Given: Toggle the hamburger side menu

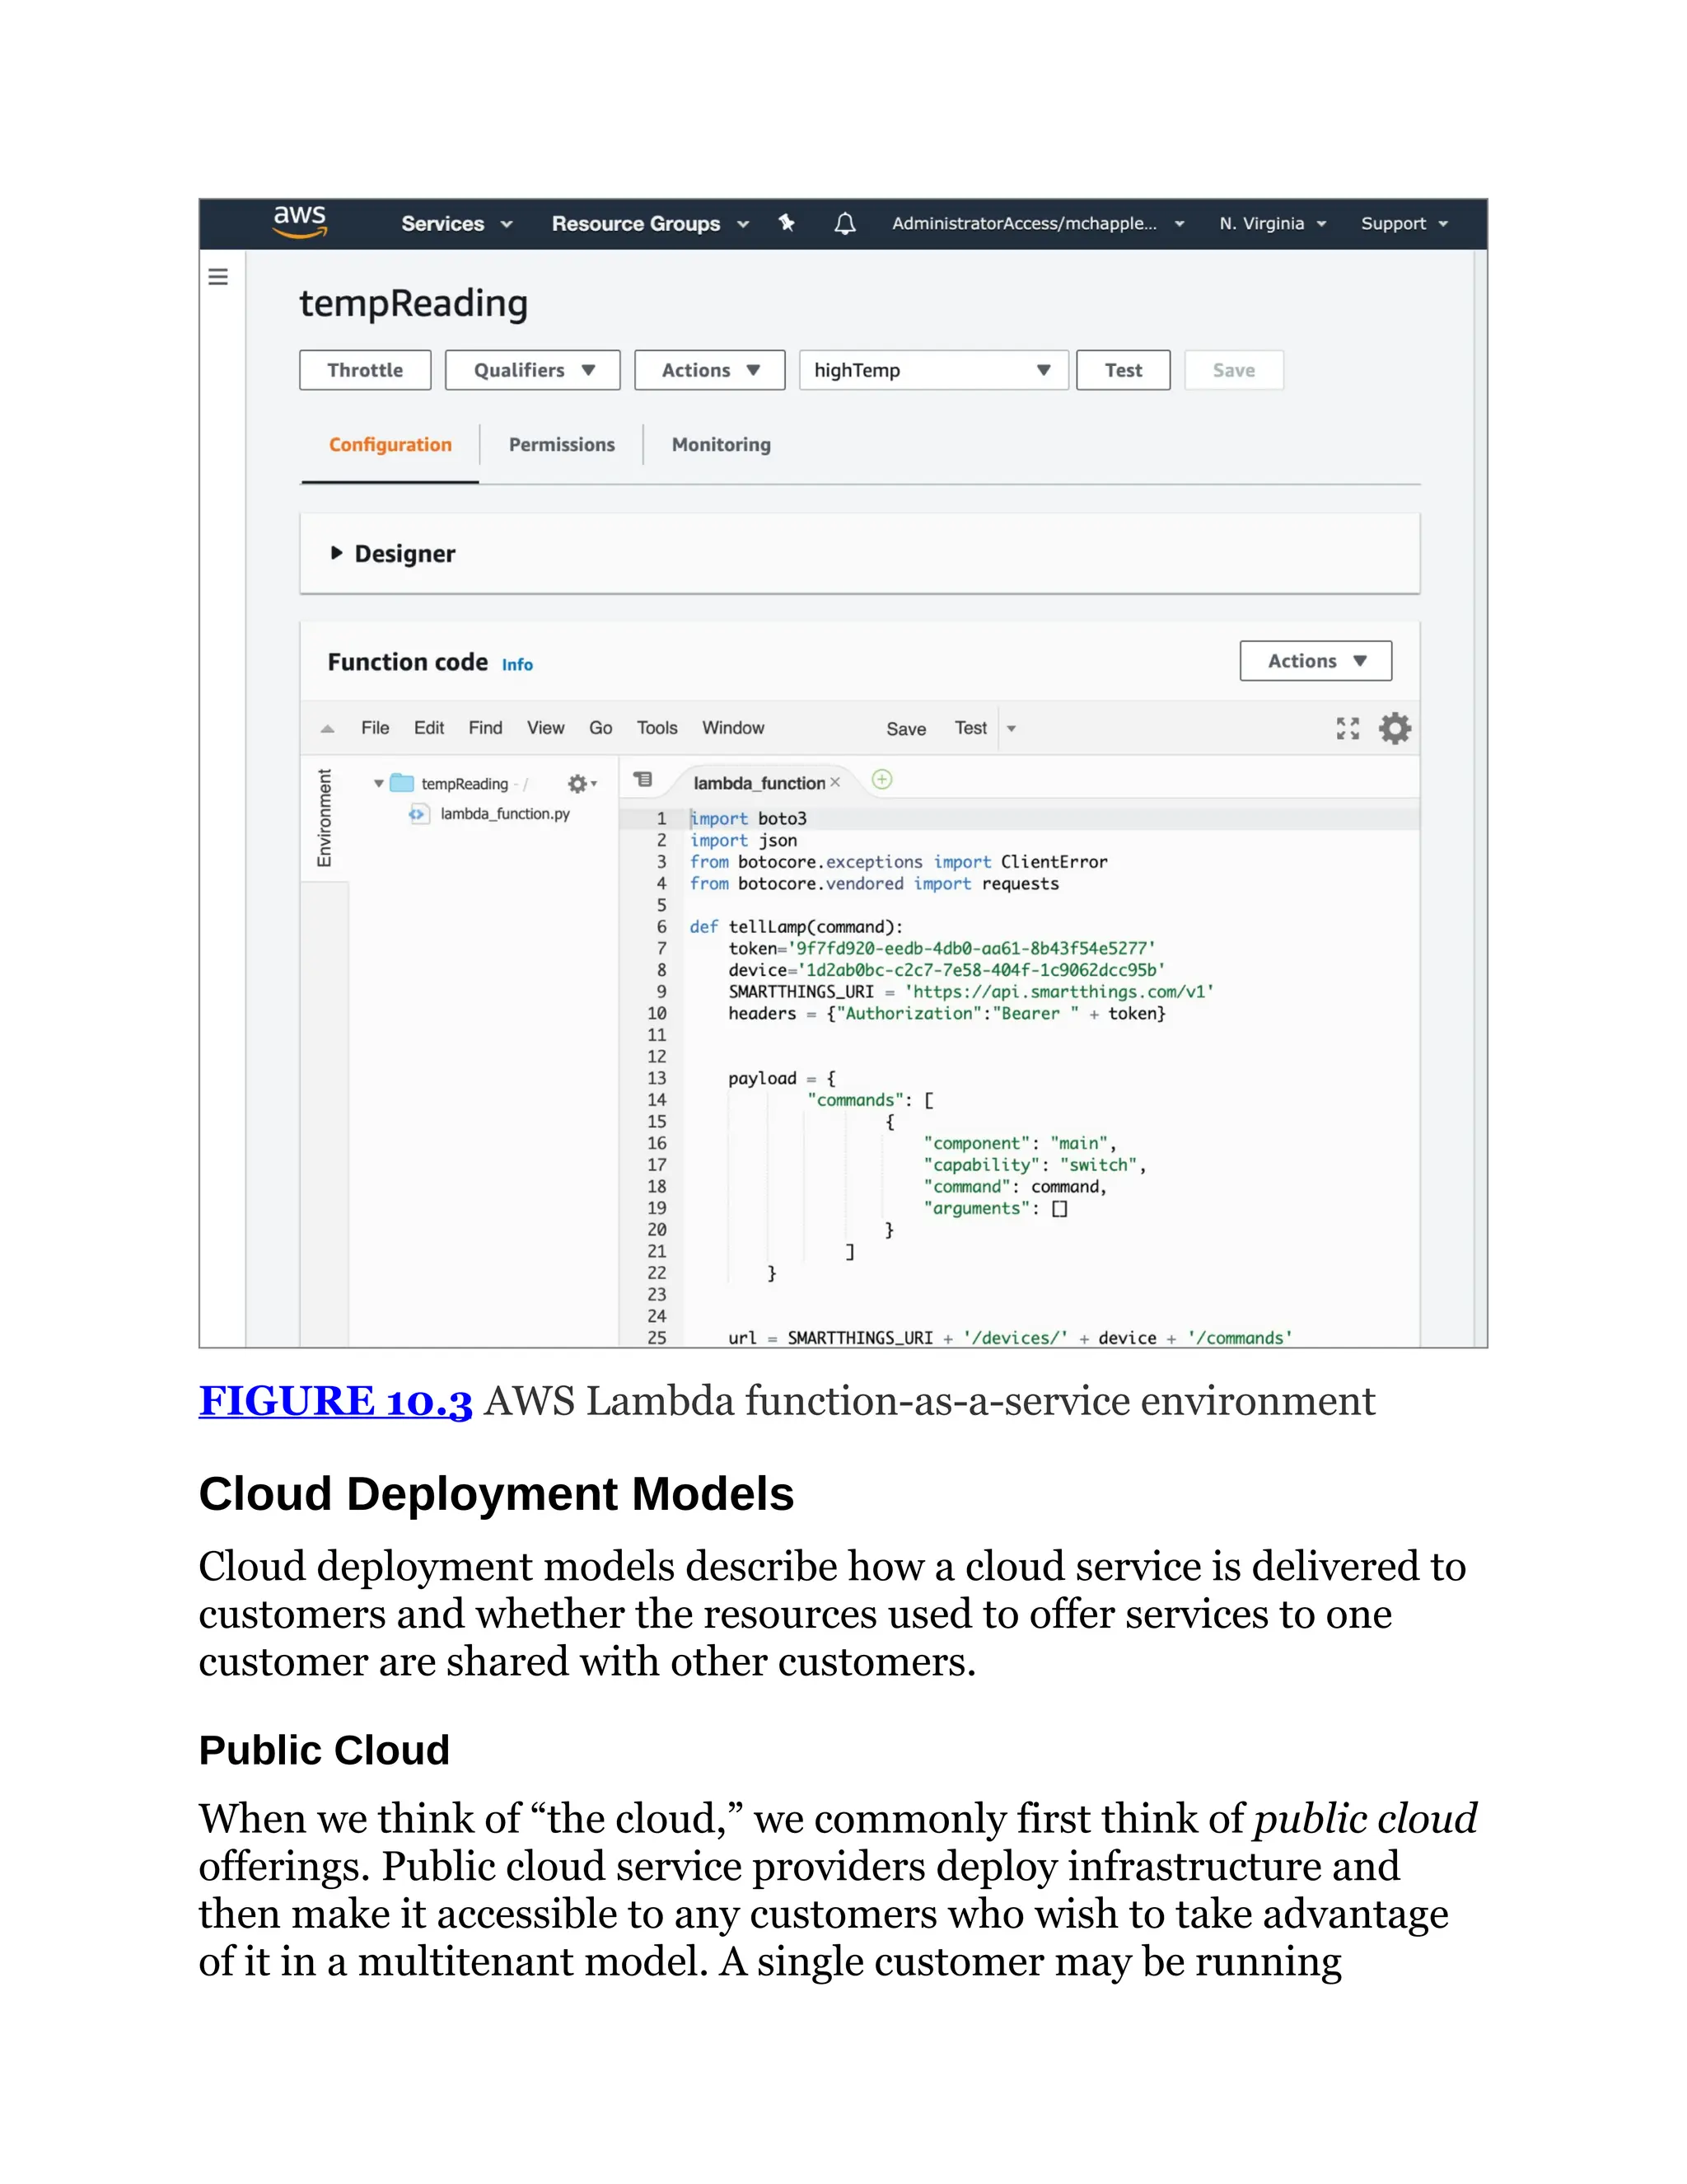Looking at the screenshot, I should [x=217, y=277].
